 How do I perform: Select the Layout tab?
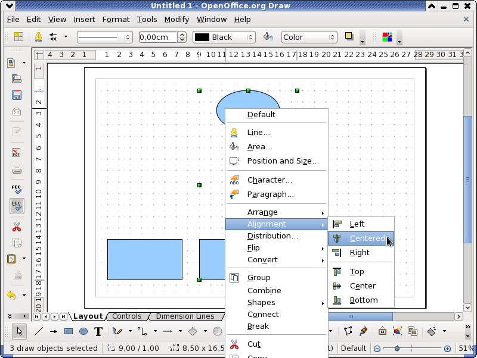pos(88,316)
